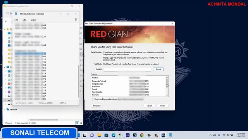248x139 pixels.
Task: Click the Back button in registration dialog
Action: click(x=149, y=106)
